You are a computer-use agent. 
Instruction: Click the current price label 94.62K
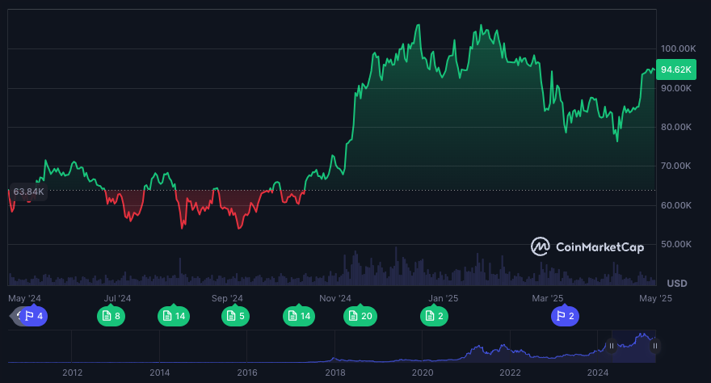(x=675, y=69)
